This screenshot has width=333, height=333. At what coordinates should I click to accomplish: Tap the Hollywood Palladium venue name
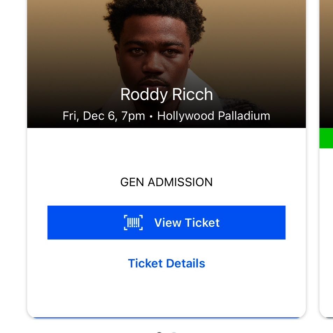213,116
